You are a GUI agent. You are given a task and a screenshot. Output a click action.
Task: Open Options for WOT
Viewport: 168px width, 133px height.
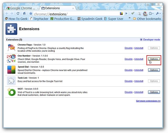coord(154,92)
